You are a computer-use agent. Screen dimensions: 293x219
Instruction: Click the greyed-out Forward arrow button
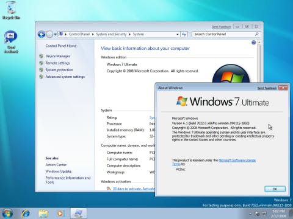(49, 34)
